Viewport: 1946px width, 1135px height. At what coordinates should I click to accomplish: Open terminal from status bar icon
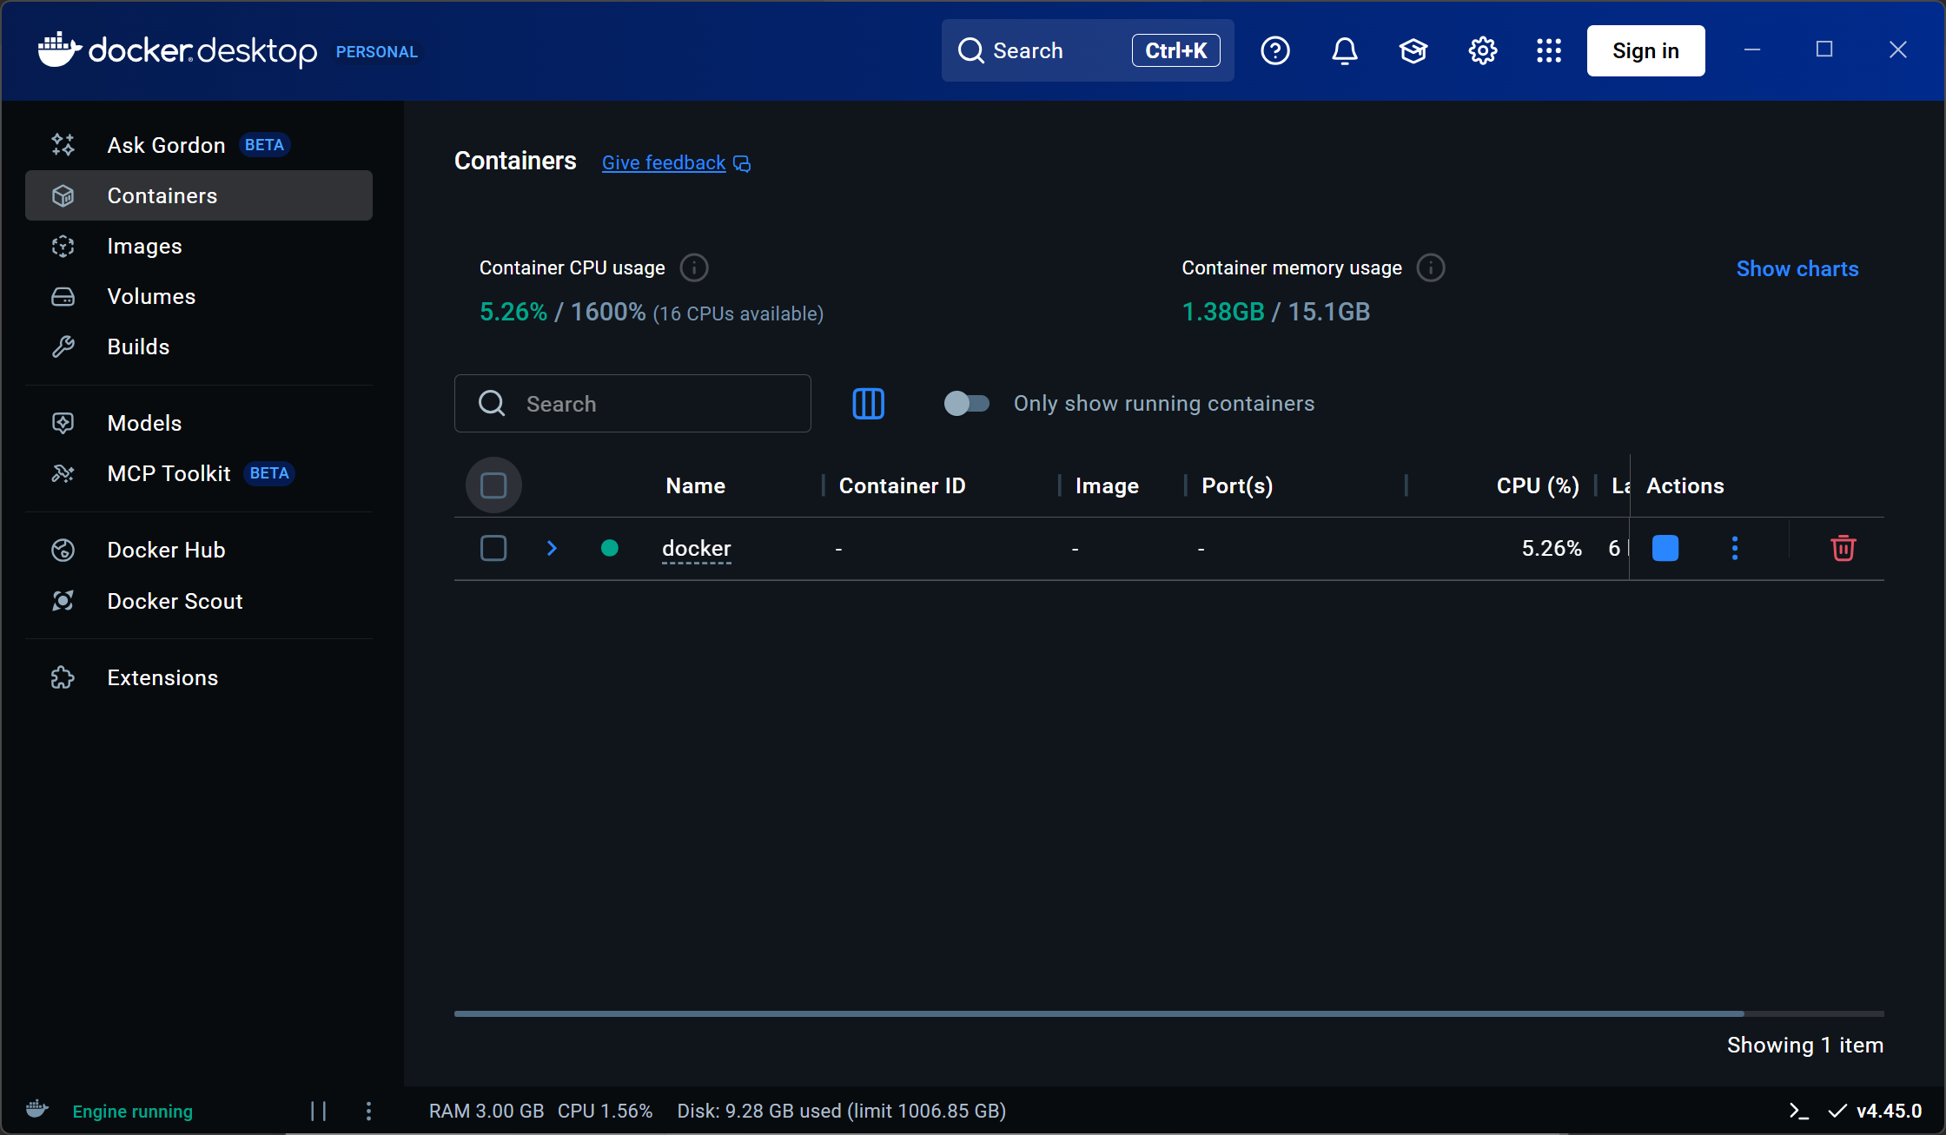coord(1798,1111)
